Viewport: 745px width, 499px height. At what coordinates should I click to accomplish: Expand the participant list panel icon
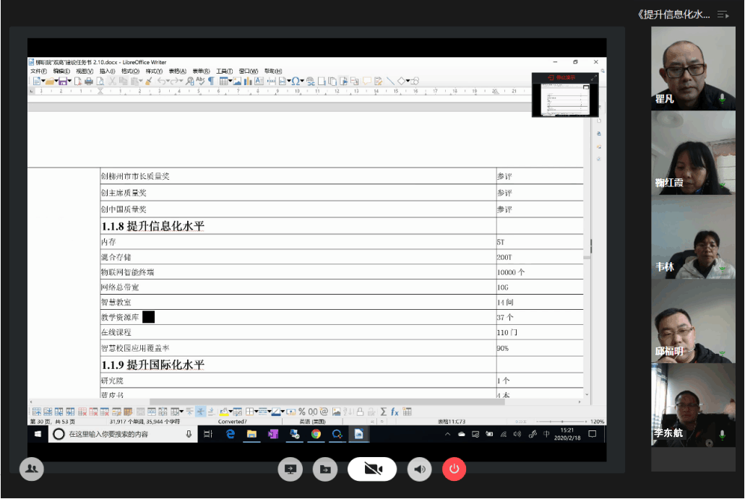(723, 14)
